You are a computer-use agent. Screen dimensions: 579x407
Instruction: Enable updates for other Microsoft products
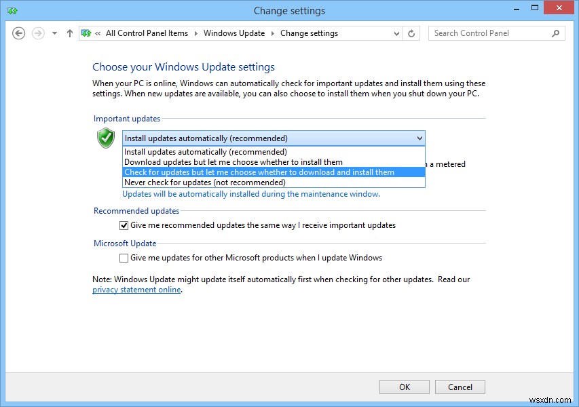(x=124, y=258)
